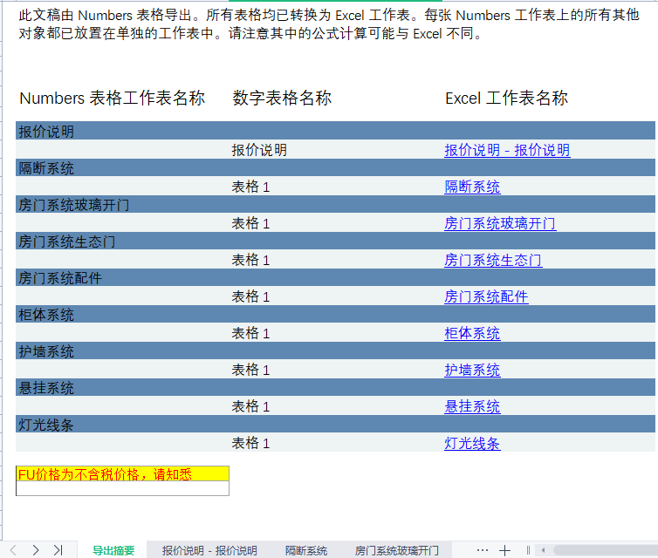This screenshot has height=558, width=658.
Task: Open the 灯光线条 hyperlink
Action: (x=472, y=443)
